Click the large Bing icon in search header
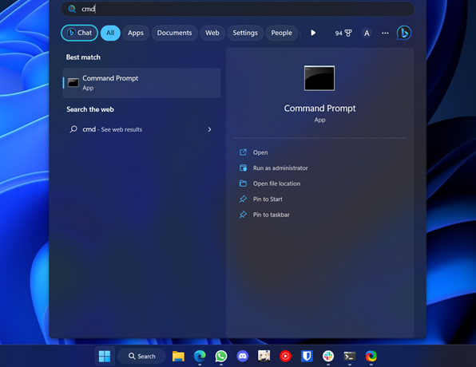The image size is (476, 367). pyautogui.click(x=404, y=33)
